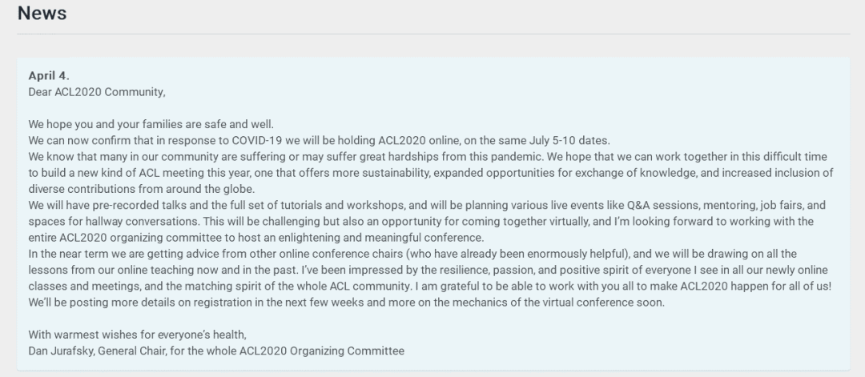Click the phrase "ACL2020 Organizing Committee" in the signature

point(322,351)
